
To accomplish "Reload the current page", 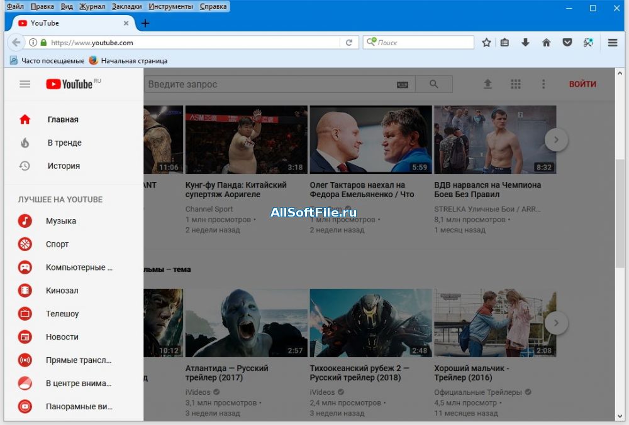I will tap(349, 43).
